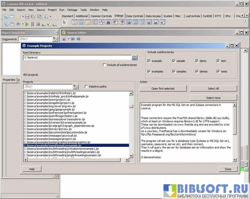Screen dimensions: 250x199
Task: Click the back arrow in Source Editor
Action: (73, 39)
